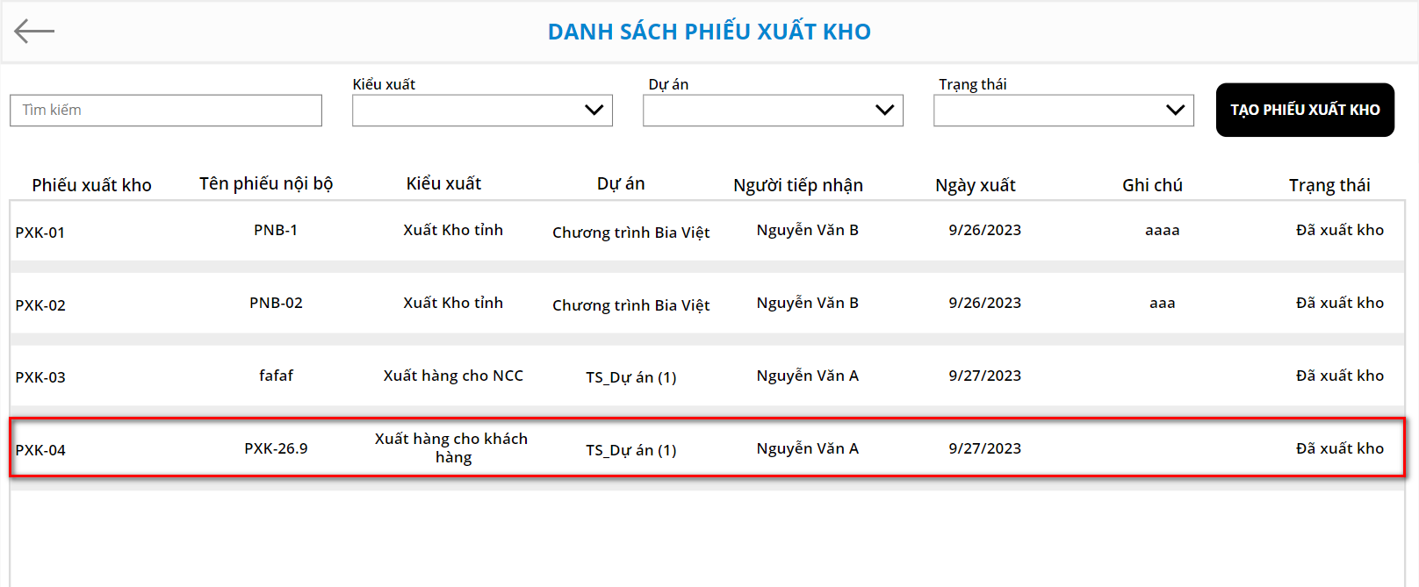The image size is (1419, 587).
Task: Click the Trạng thái column header
Action: click(1329, 185)
